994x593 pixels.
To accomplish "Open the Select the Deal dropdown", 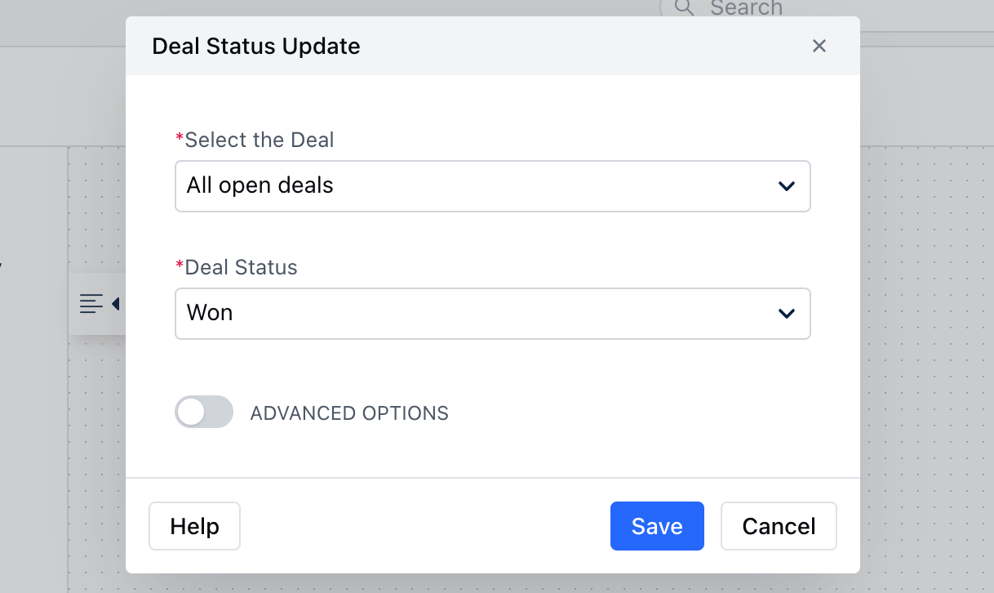I will point(493,186).
